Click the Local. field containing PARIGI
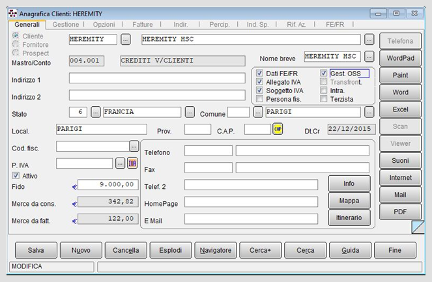 coord(102,129)
